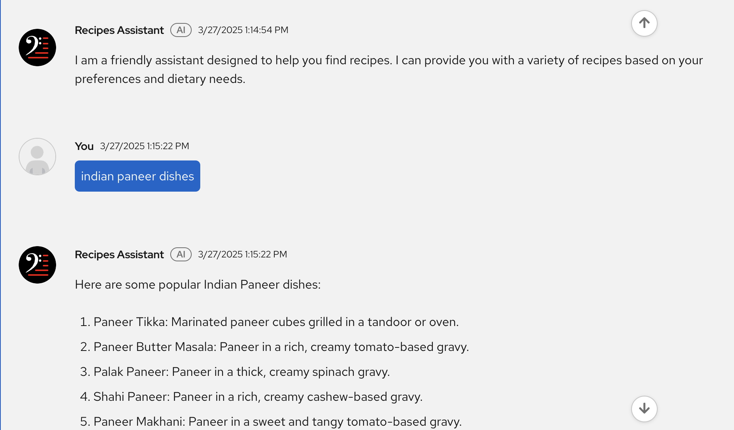Image resolution: width=734 pixels, height=430 pixels.
Task: Click the scroll-to-bottom arrow button
Action: point(644,409)
